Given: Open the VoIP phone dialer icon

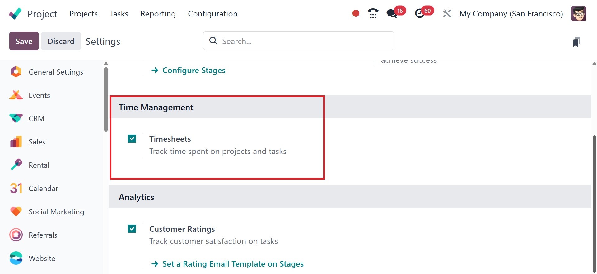Looking at the screenshot, I should 373,13.
